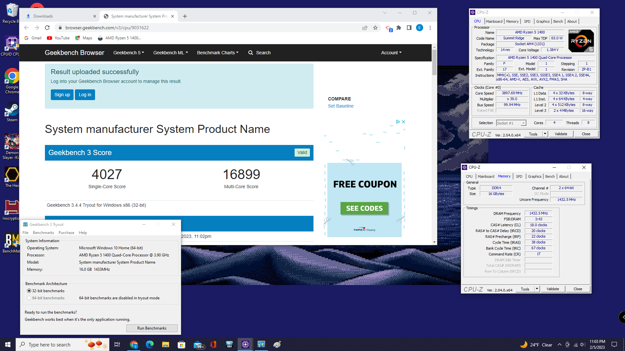The image size is (625, 351).
Task: Close the Downloads tab
Action: coord(95,16)
